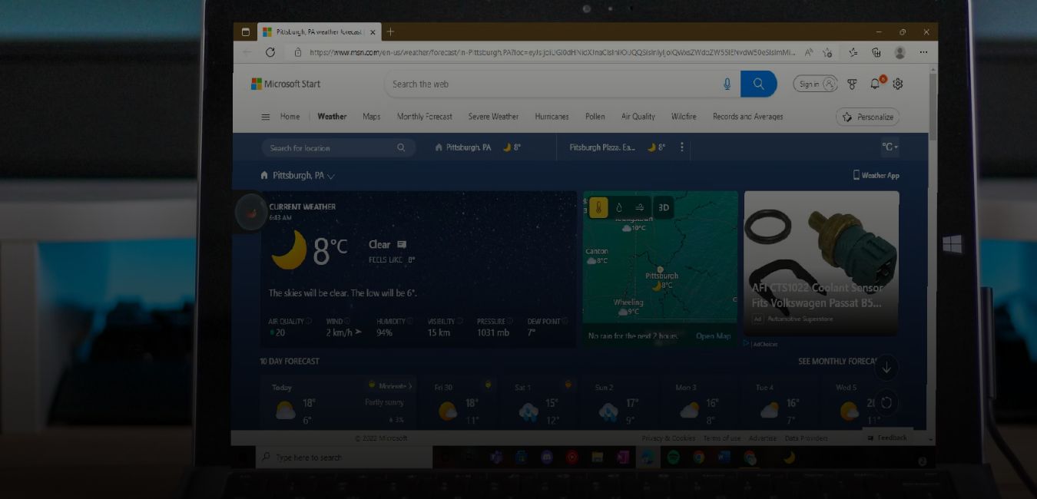This screenshot has height=499, width=1037.
Task: Open the hamburger navigation menu
Action: [x=265, y=117]
